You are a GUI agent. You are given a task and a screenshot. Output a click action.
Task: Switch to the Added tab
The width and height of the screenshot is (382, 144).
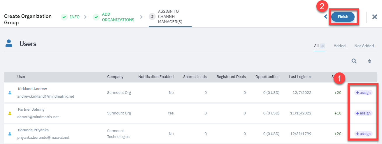pos(339,46)
